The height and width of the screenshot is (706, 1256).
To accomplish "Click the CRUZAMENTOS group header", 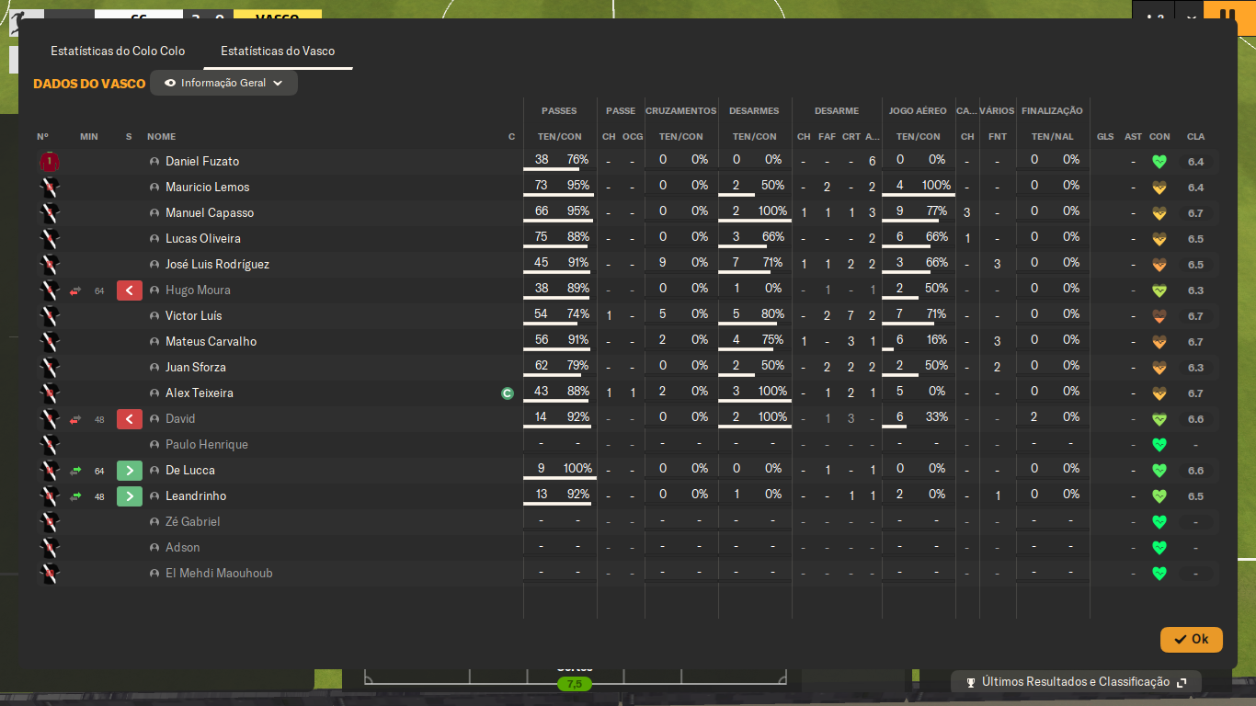I will click(x=680, y=111).
